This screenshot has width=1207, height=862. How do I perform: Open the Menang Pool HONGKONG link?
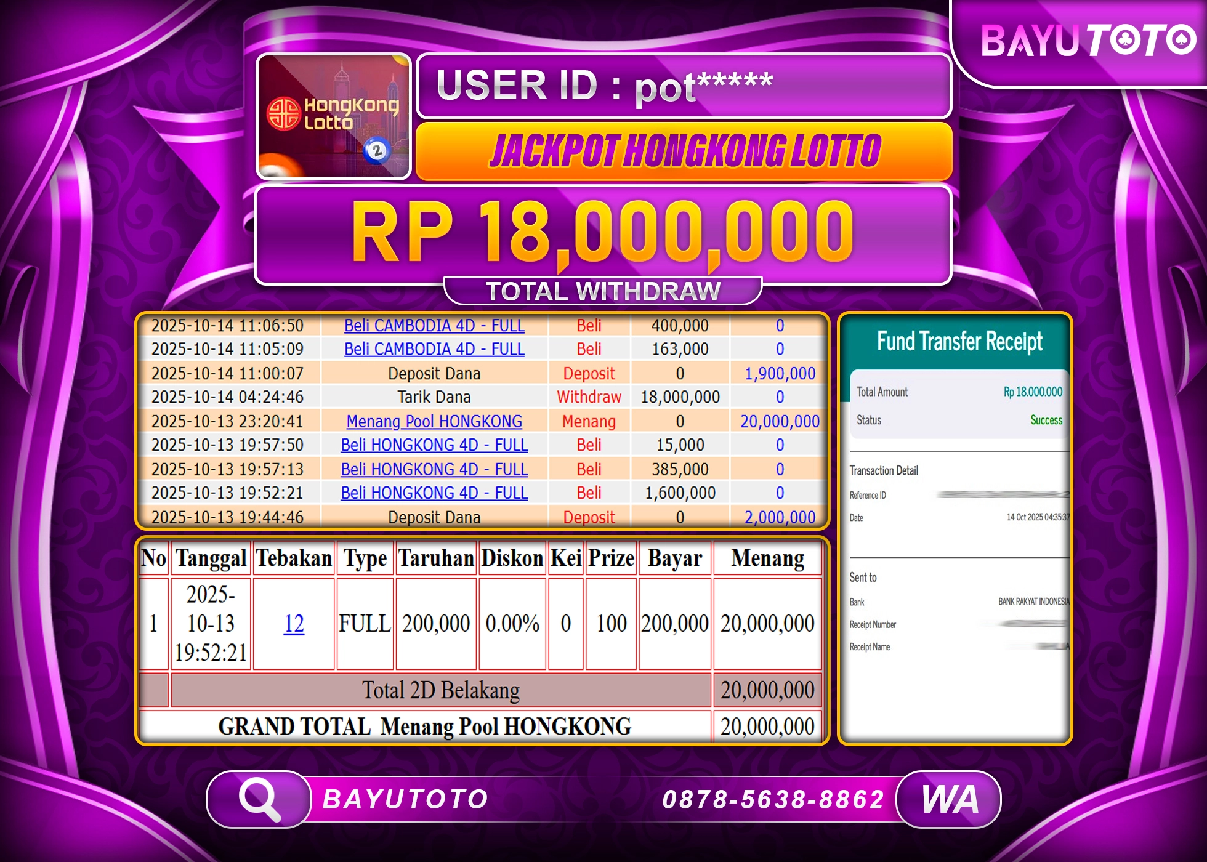(x=434, y=421)
